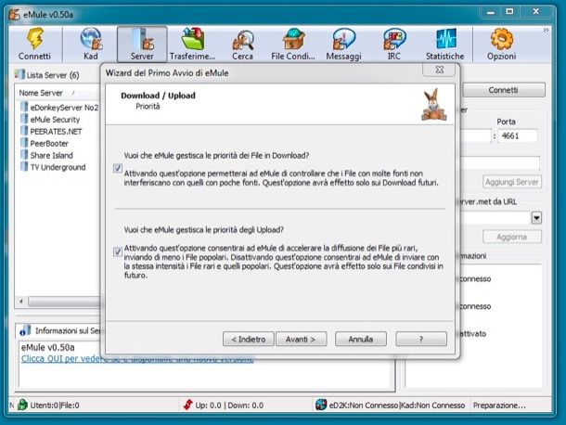Screen dimensions: 566x425
Task: Select the PEERATES.NET row text
Action: coord(56,132)
